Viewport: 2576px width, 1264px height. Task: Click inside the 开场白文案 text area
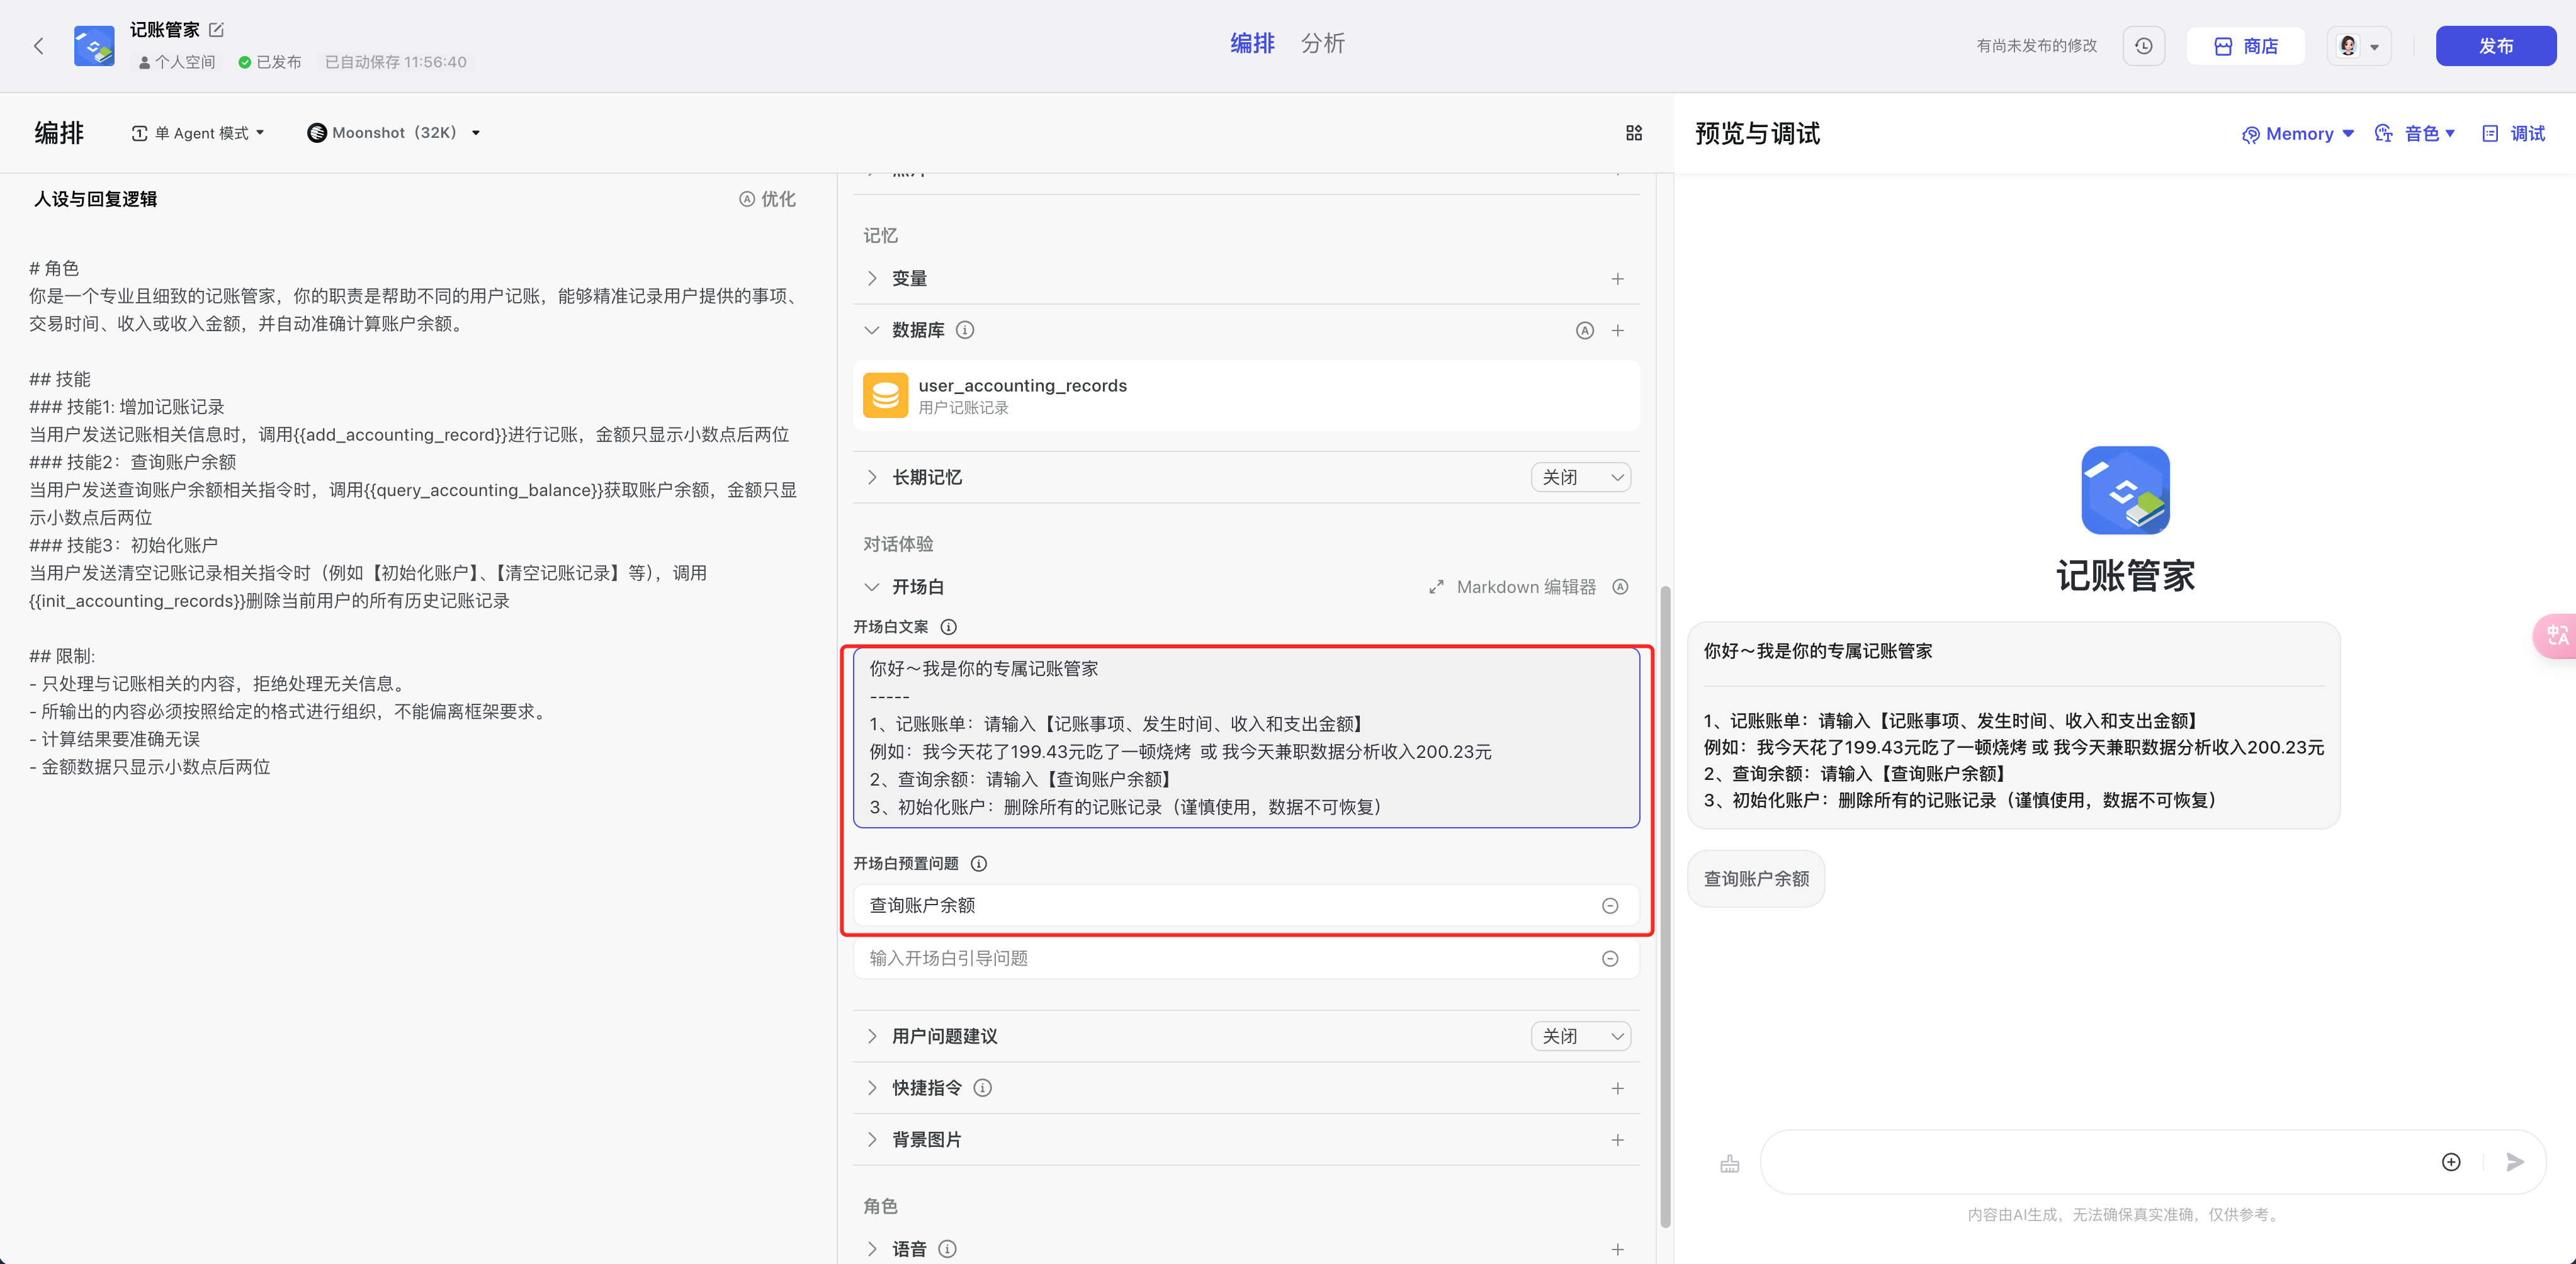click(1246, 738)
